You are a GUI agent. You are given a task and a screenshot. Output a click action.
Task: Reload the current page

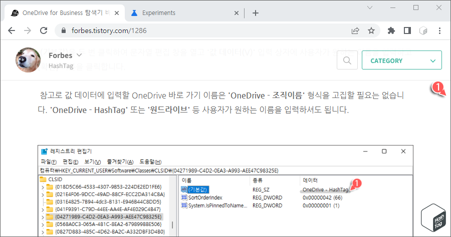(x=44, y=30)
